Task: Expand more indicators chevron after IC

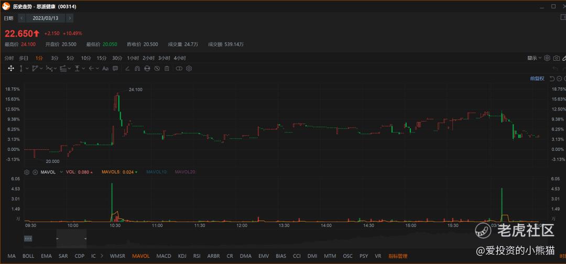Action: [102, 256]
